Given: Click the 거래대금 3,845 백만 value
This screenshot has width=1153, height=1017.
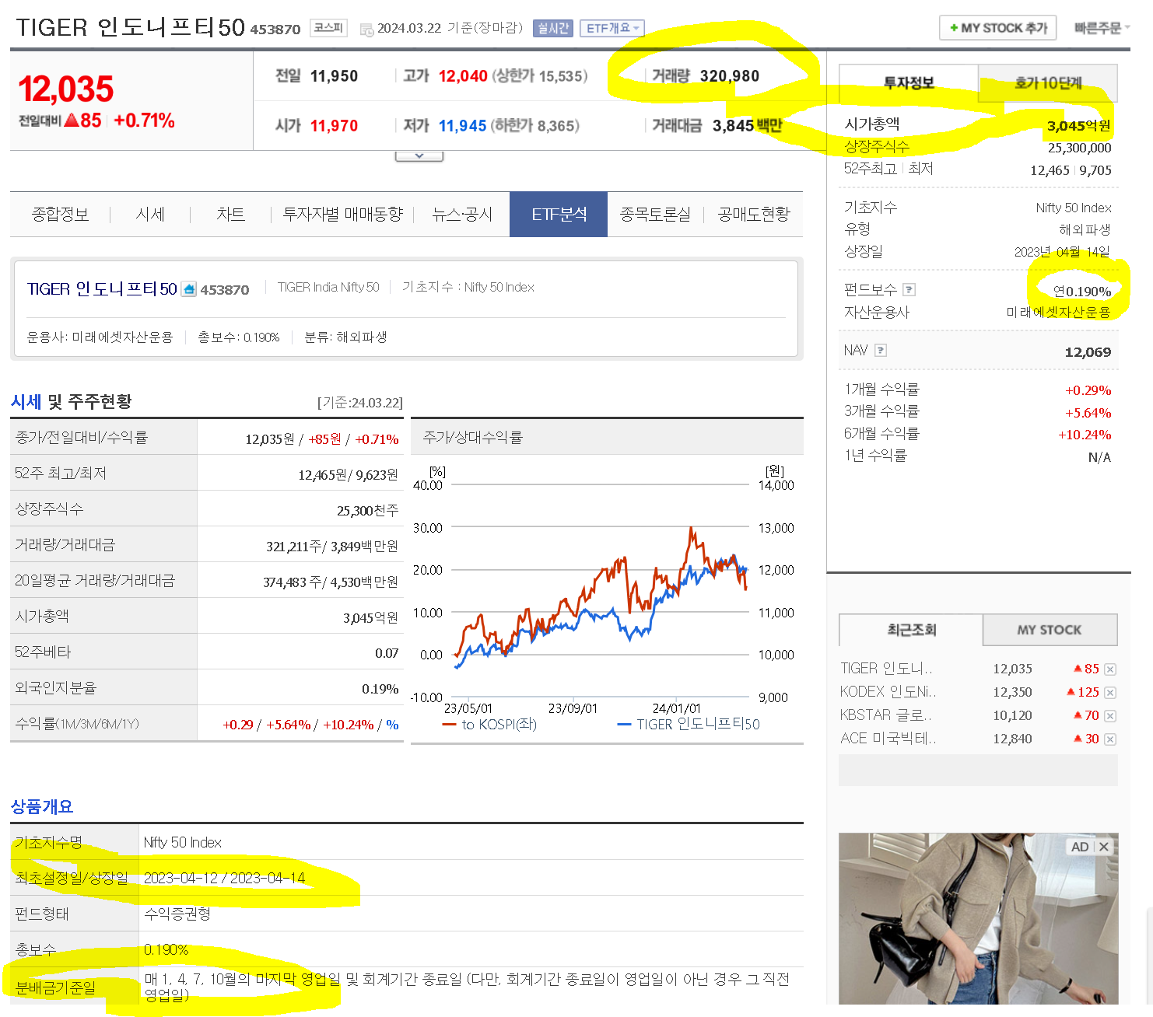Looking at the screenshot, I should [747, 126].
